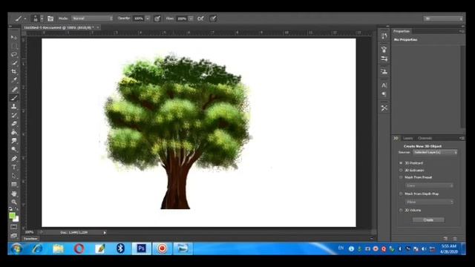Select 3D Postcard radio option
Screen dimensions: 475x267
point(401,163)
